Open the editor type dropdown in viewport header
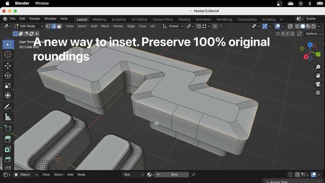325x183 pixels. [7, 26]
